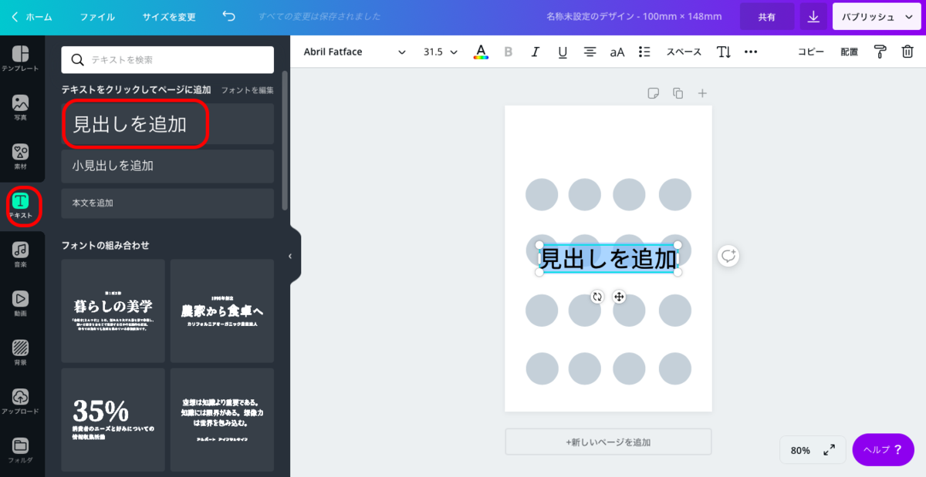This screenshot has width=926, height=477.
Task: Open the パブリッシュ dropdown chevron
Action: tap(907, 15)
